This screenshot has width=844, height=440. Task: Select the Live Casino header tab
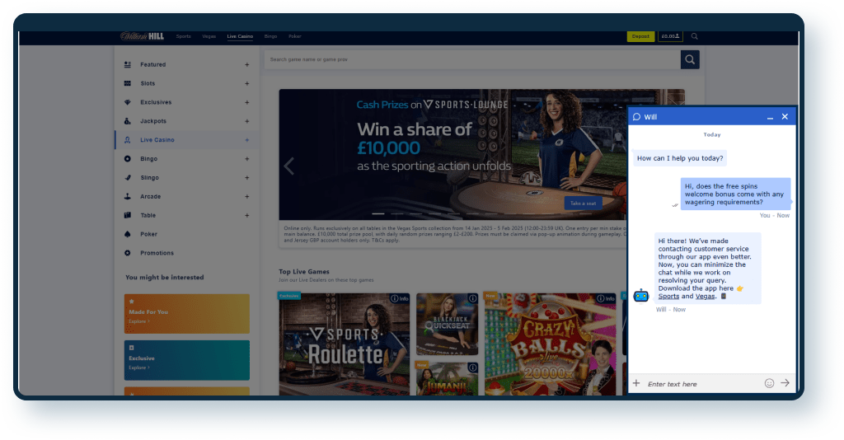240,36
